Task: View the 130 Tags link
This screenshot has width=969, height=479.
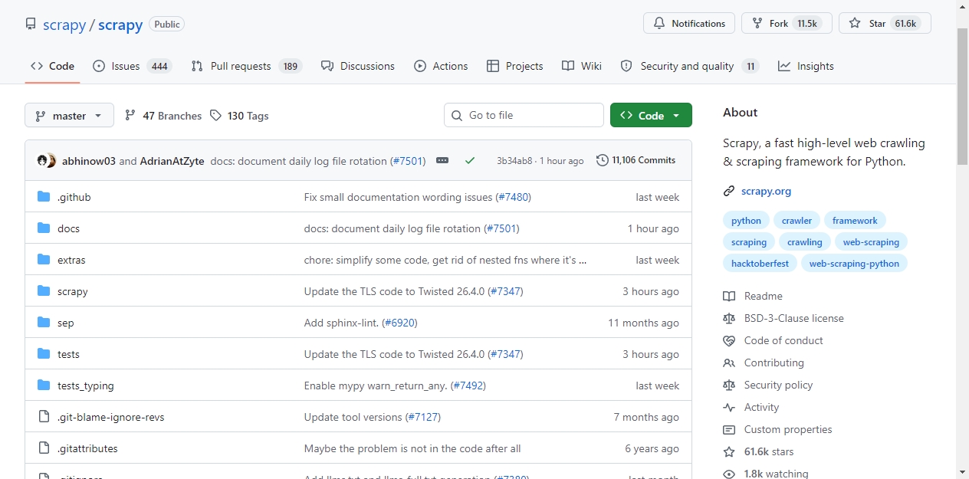Action: [x=239, y=116]
